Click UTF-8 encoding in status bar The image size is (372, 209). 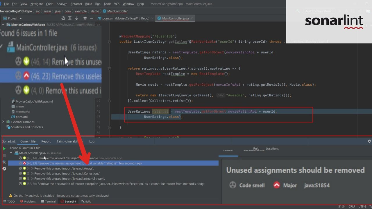(362, 207)
